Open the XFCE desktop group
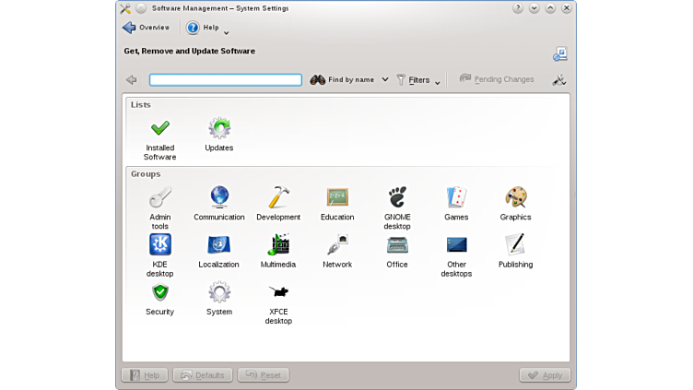 point(278,293)
